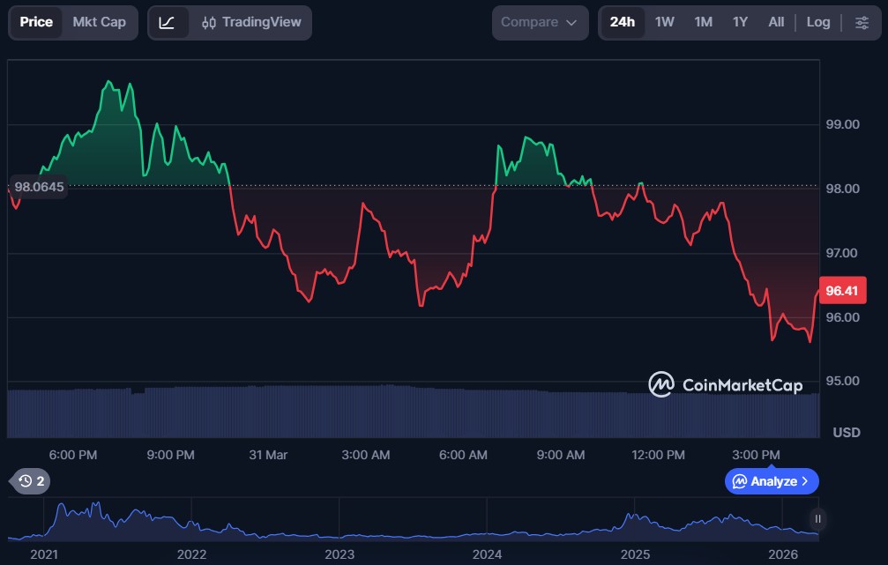Switch chart to Mkt Cap view

(x=99, y=22)
